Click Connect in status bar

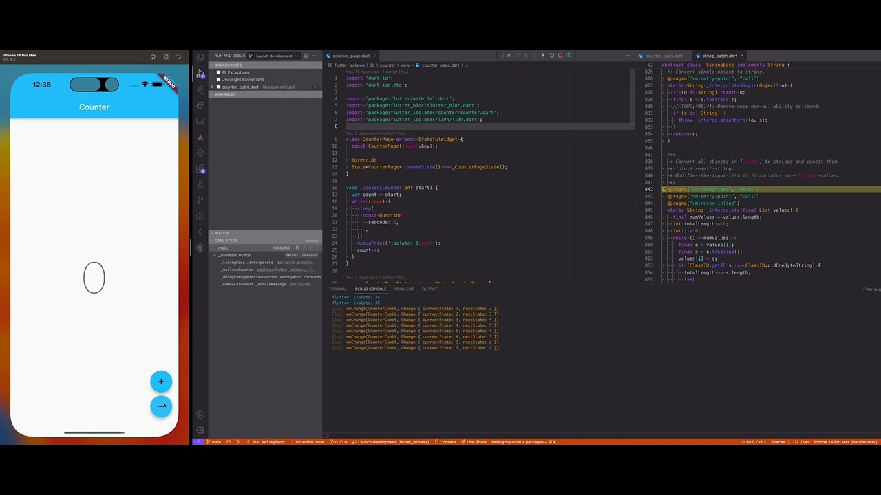[x=445, y=442]
